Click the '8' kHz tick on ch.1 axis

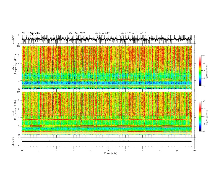pyautogui.click(x=19, y=55)
